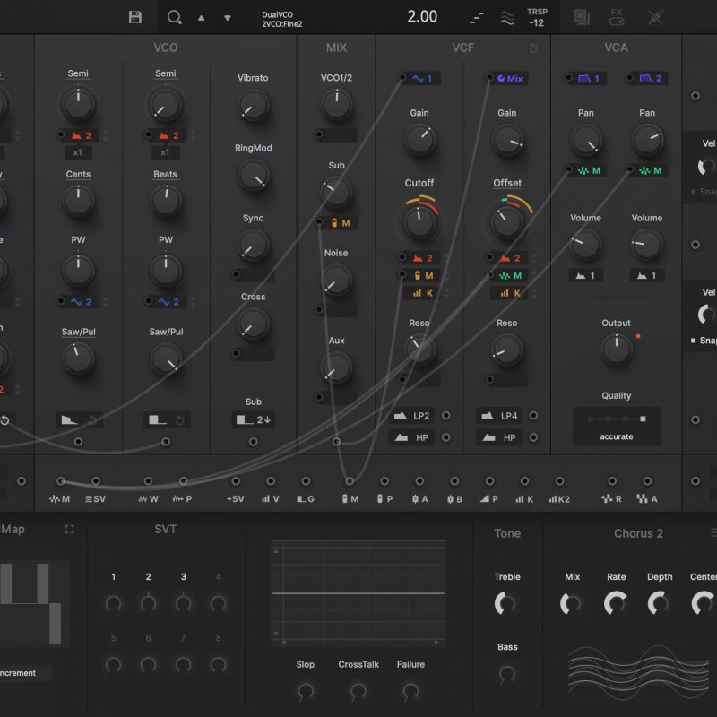Enable the LP2 filter output jack
The height and width of the screenshot is (717, 717).
click(446, 416)
